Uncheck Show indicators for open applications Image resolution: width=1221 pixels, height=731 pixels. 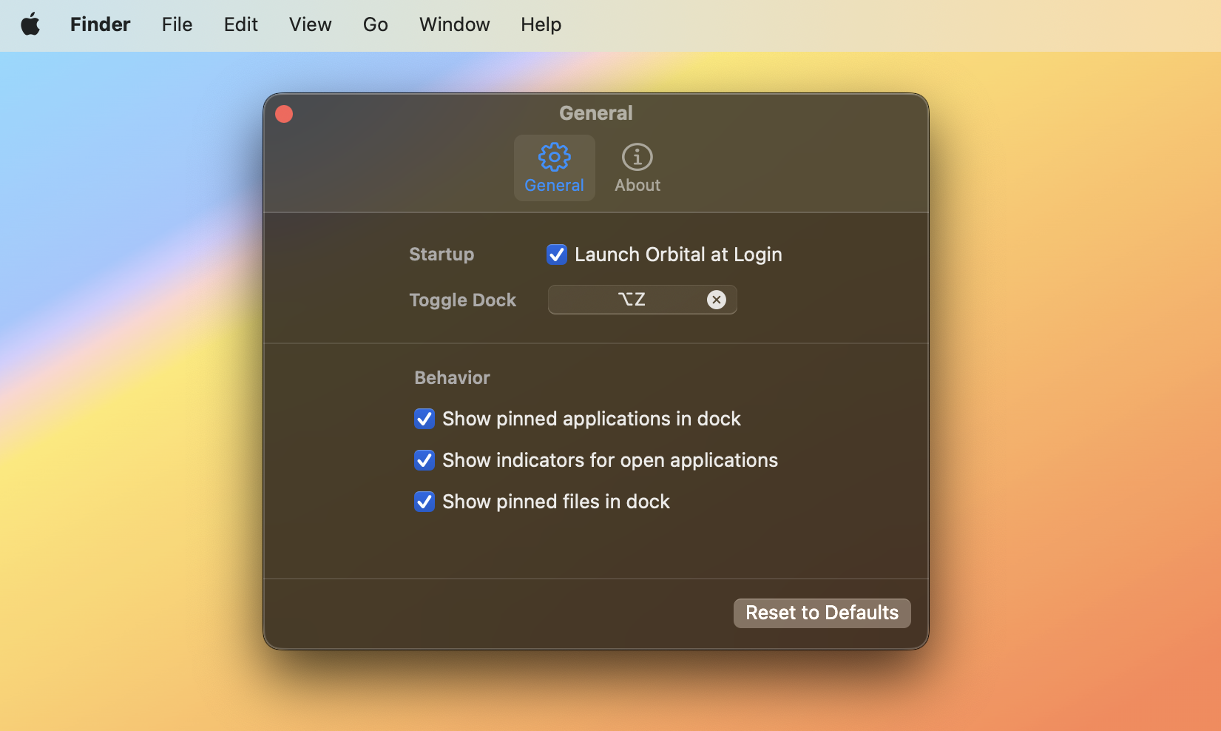[x=425, y=460]
